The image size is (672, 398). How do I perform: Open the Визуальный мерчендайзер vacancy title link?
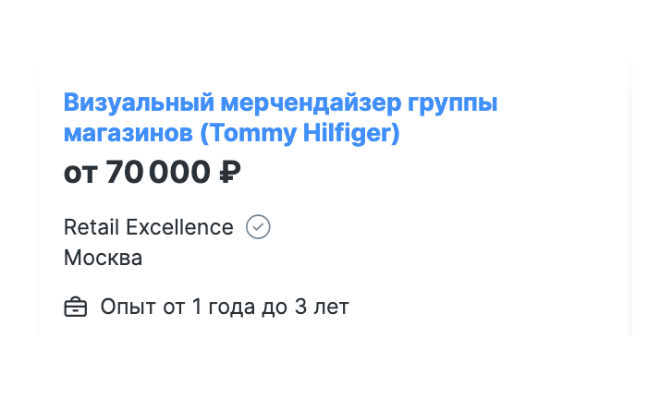(x=280, y=117)
